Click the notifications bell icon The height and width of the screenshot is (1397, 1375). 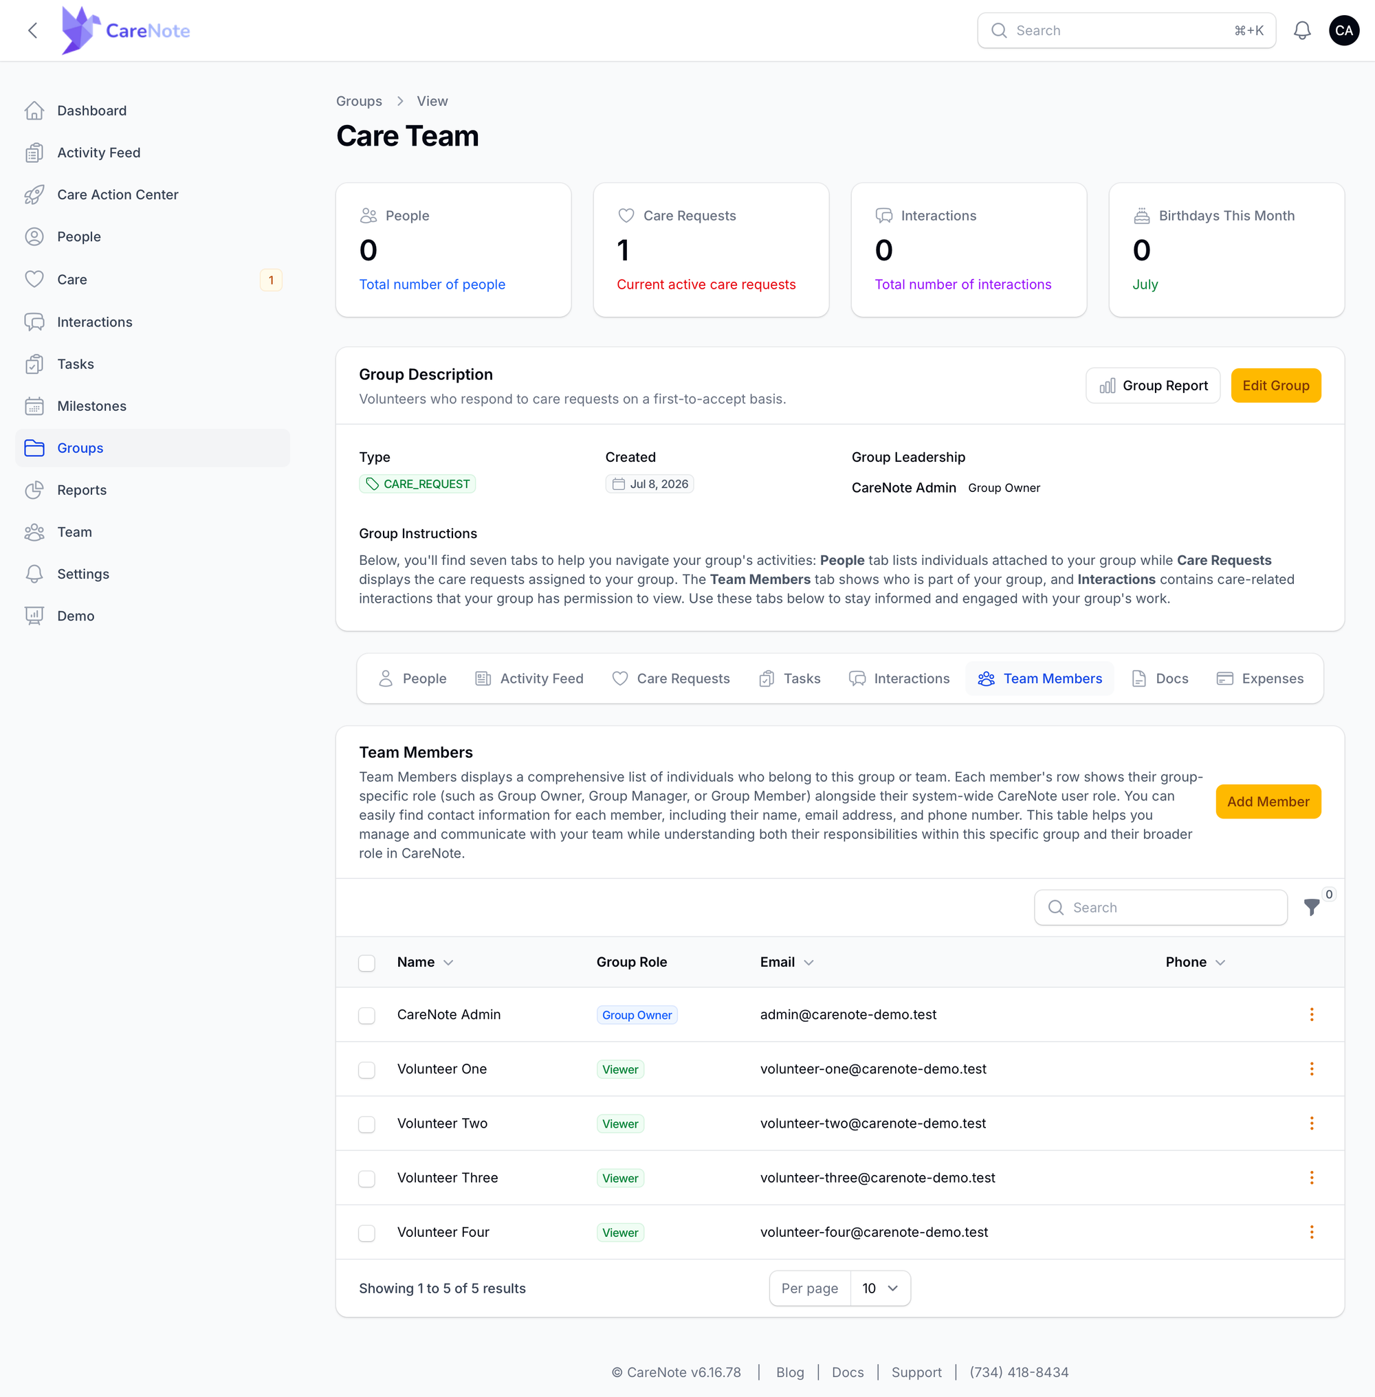(1302, 30)
